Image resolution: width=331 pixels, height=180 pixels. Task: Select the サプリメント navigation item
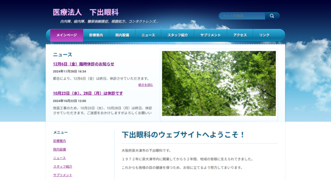(x=210, y=35)
